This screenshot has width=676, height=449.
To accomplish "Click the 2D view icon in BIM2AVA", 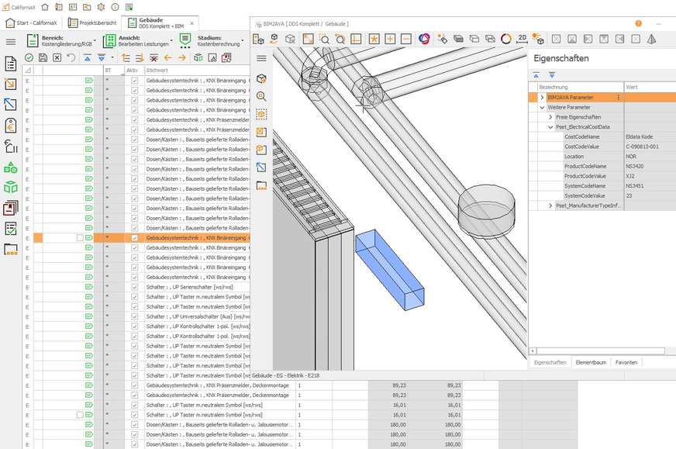I will click(523, 39).
